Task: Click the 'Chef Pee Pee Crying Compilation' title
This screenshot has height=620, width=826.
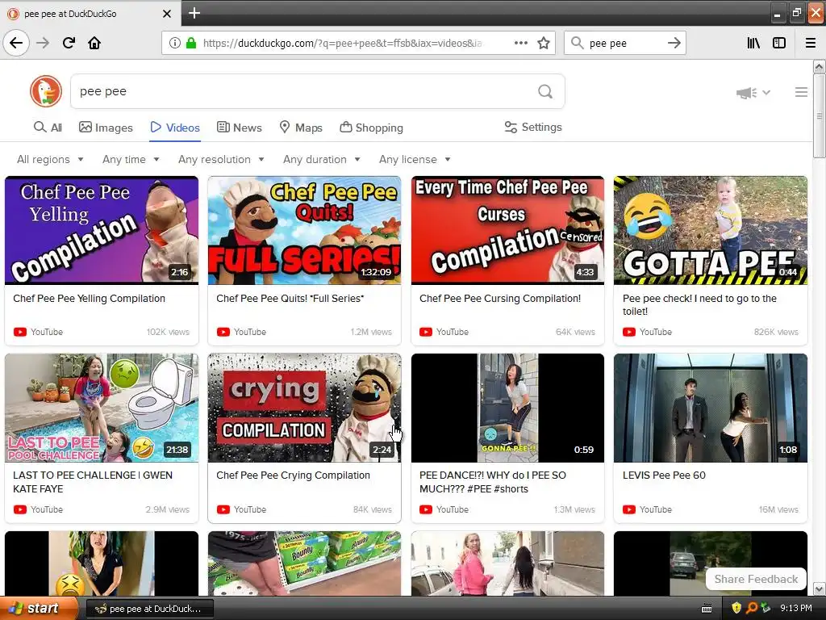Action: click(293, 475)
